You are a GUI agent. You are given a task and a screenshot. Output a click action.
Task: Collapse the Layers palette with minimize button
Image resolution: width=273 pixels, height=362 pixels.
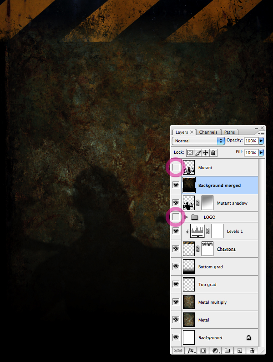(x=256, y=128)
